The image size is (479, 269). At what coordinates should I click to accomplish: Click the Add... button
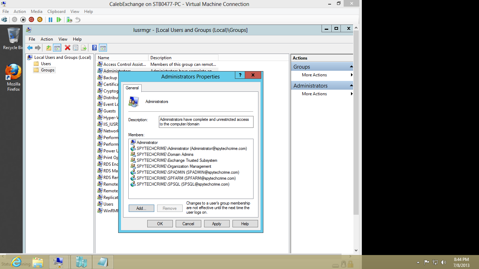coord(141,208)
